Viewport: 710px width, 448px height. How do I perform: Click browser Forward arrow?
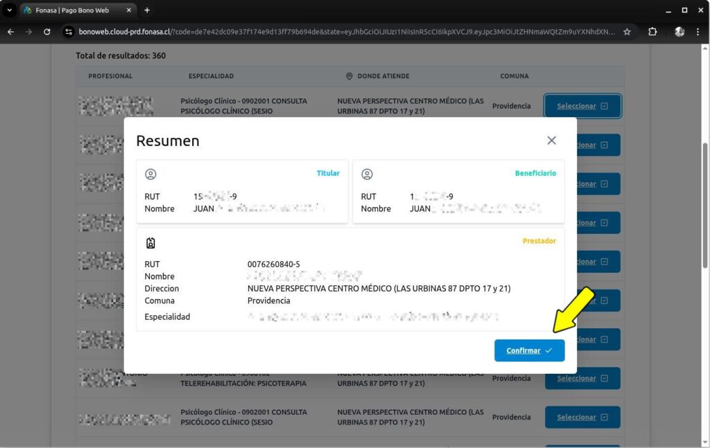click(x=28, y=32)
